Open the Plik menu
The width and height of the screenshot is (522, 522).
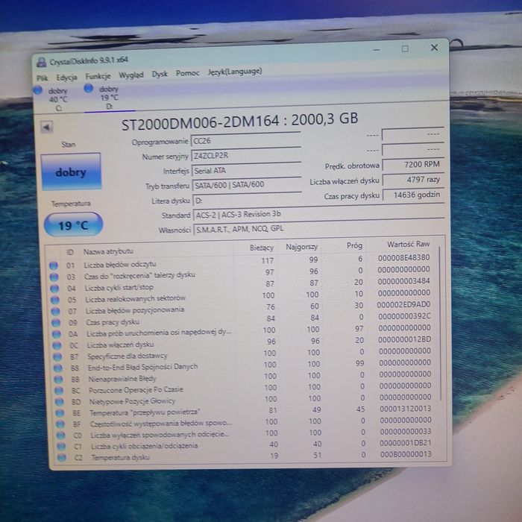coord(43,78)
